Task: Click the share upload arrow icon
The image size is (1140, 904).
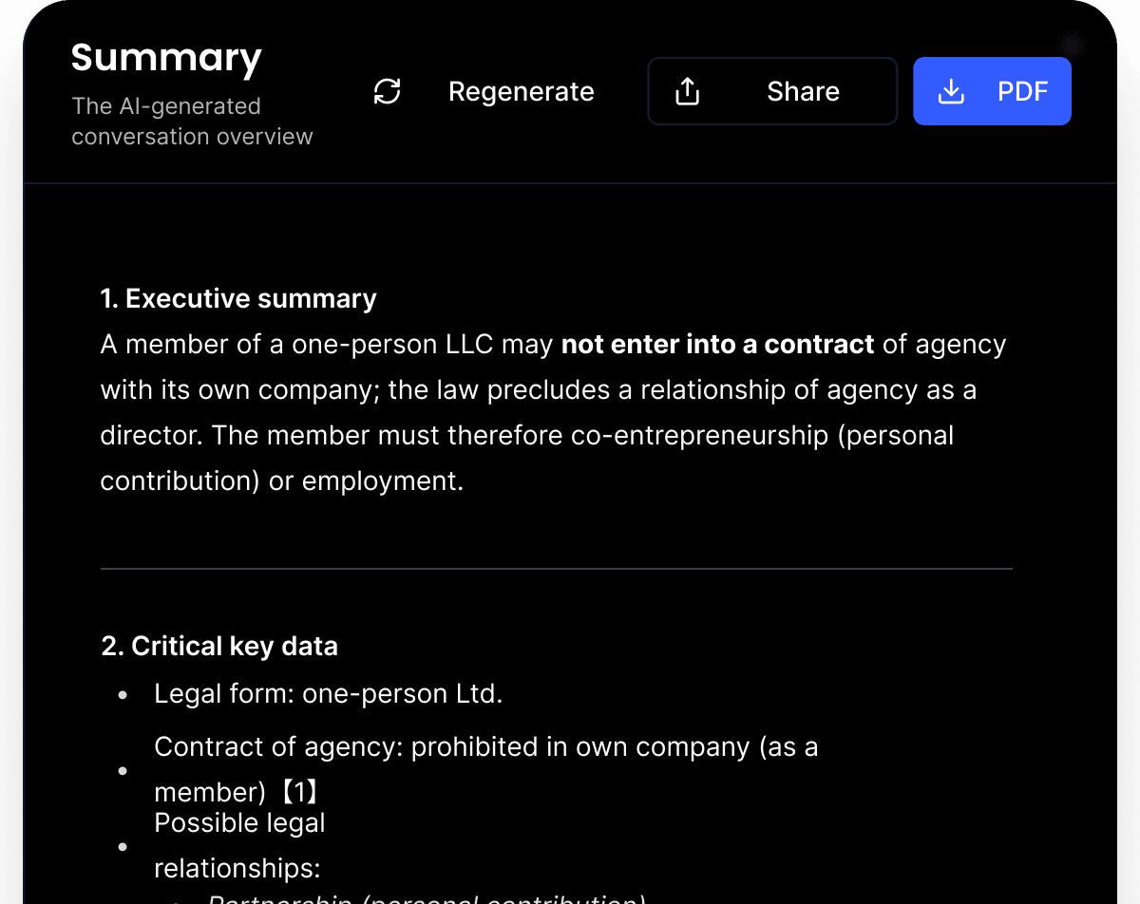Action: coord(687,91)
